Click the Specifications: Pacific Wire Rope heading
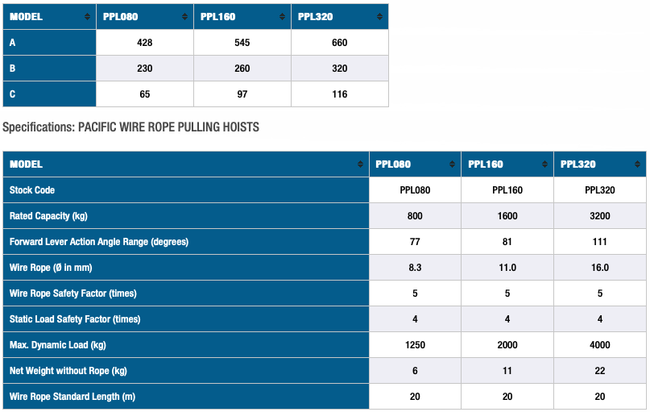 pyautogui.click(x=130, y=127)
